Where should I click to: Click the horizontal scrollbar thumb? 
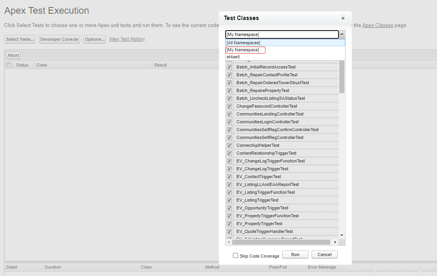click(281, 242)
